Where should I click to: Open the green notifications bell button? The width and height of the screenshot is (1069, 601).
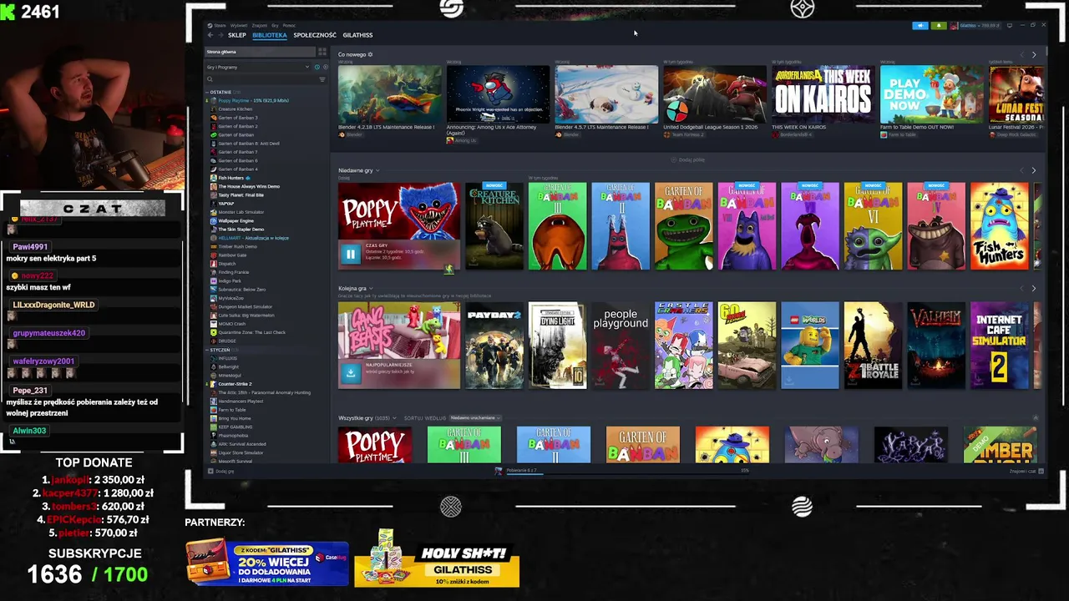click(939, 26)
